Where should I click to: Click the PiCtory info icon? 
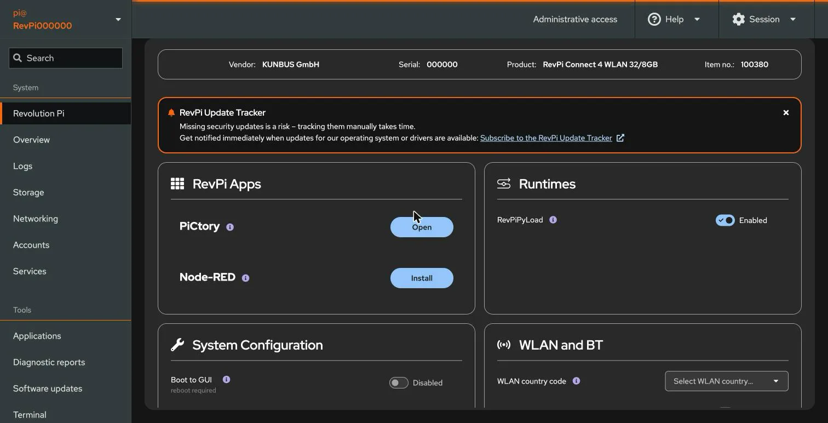(230, 227)
